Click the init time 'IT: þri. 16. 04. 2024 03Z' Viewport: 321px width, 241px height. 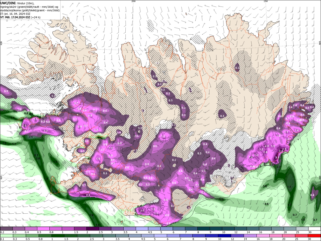pos(15,14)
